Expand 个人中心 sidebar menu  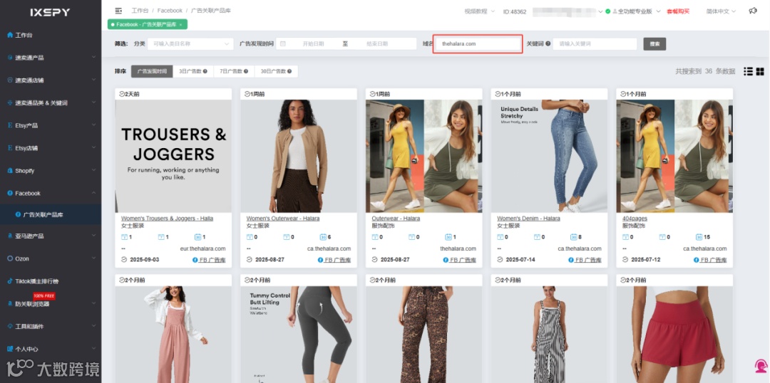51,349
